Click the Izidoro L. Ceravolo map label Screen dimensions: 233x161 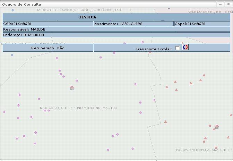[79, 10]
